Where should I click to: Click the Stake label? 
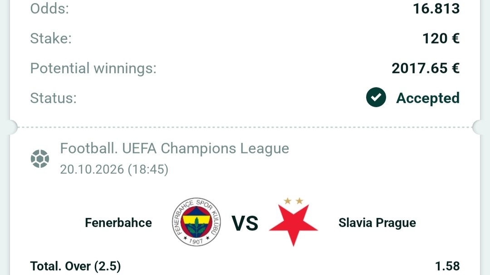pyautogui.click(x=51, y=38)
